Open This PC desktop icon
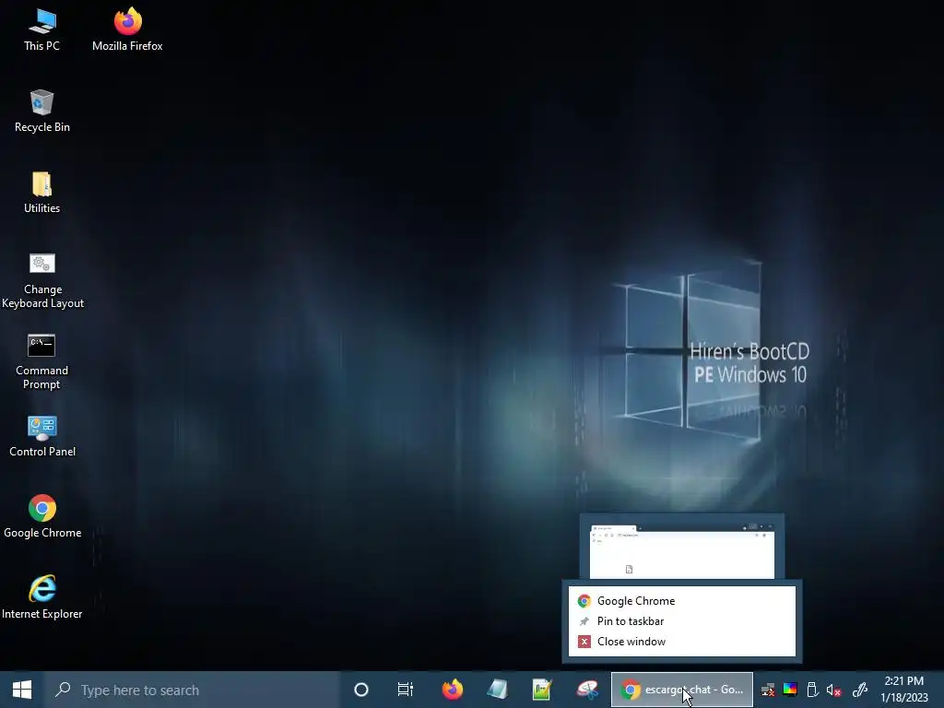This screenshot has width=944, height=708. (x=42, y=30)
